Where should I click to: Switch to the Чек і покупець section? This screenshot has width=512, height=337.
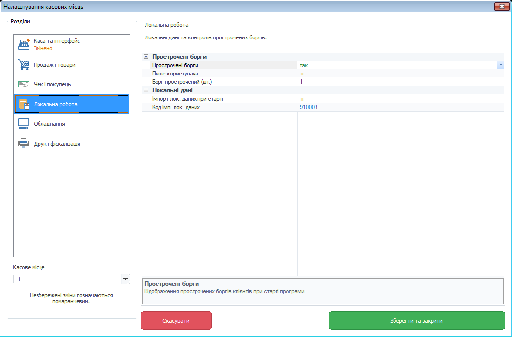(72, 84)
